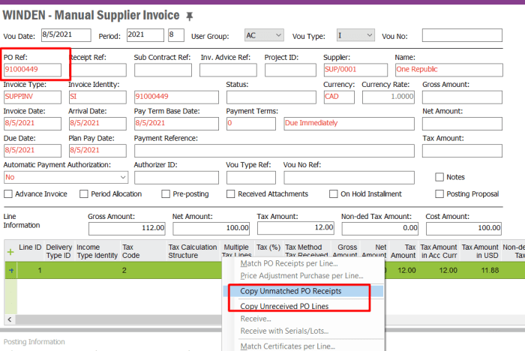Click the header Gross Amount field

click(x=462, y=97)
